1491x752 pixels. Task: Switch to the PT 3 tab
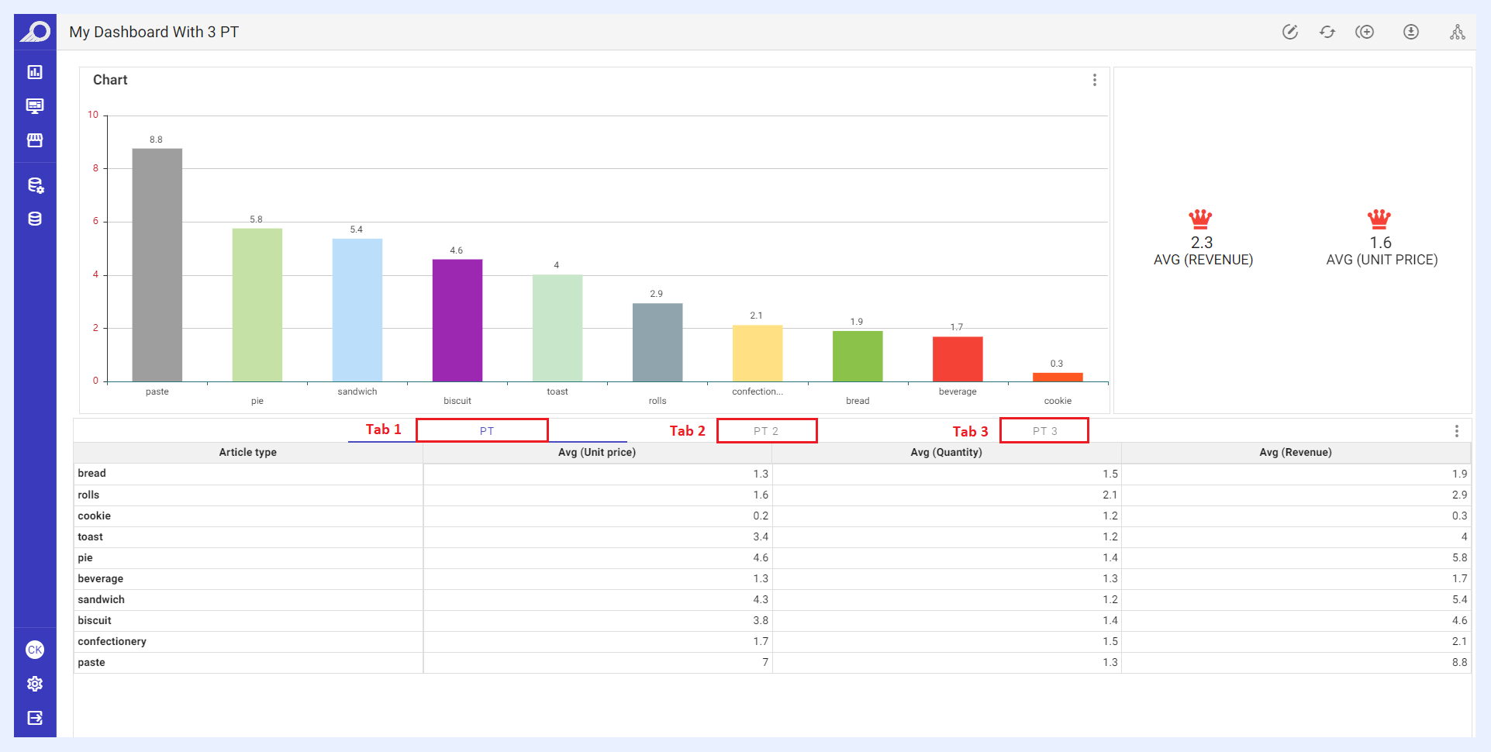(x=1044, y=431)
